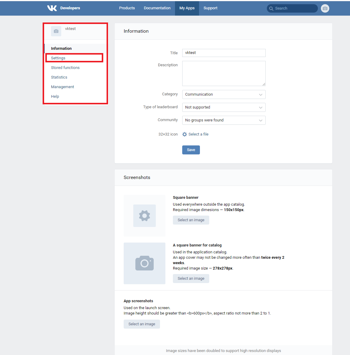
Task: Go to Stored functions section
Action: [x=65, y=68]
